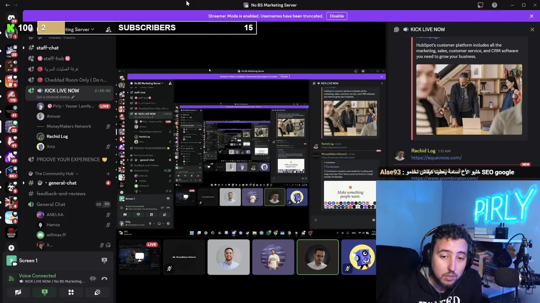Select the green-outlined speaking participant tile
This screenshot has height=303, width=540.
tap(318, 257)
